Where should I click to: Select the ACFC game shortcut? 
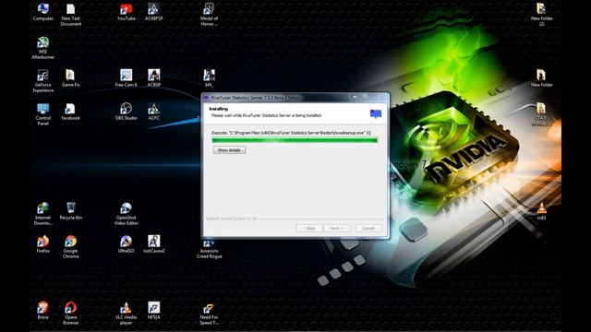point(153,112)
